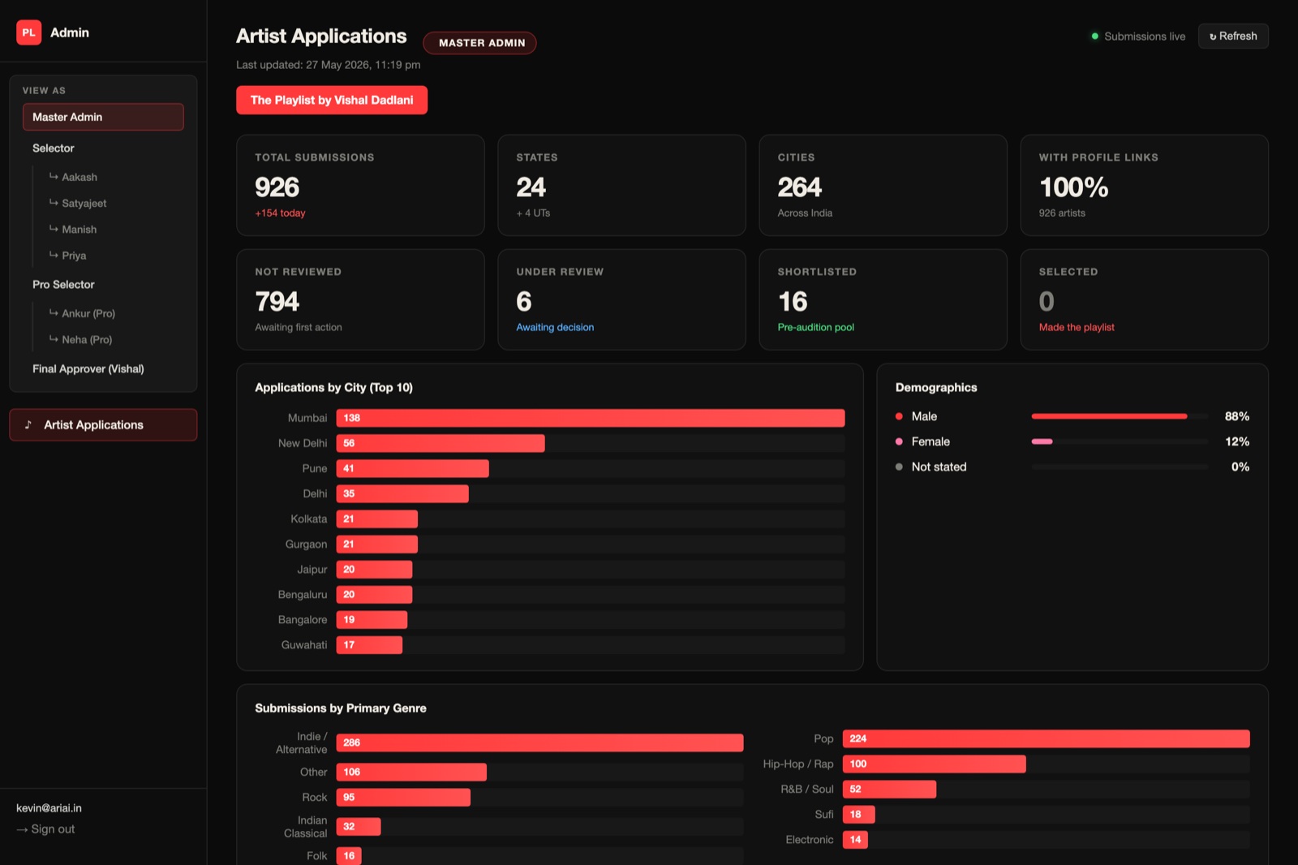This screenshot has width=1298, height=865.
Task: Click the 'Last updated: 27 May 2026' timestamp
Action: tap(328, 65)
